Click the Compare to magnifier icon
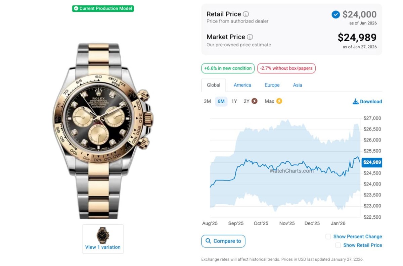The image size is (403, 266). pos(208,241)
